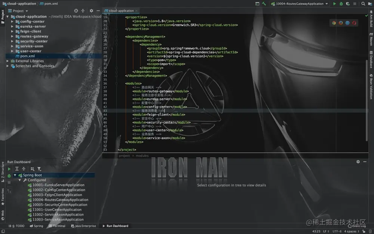Open pom.xml preview in Chrome browser
This screenshot has width=374, height=234.
[x=334, y=23]
